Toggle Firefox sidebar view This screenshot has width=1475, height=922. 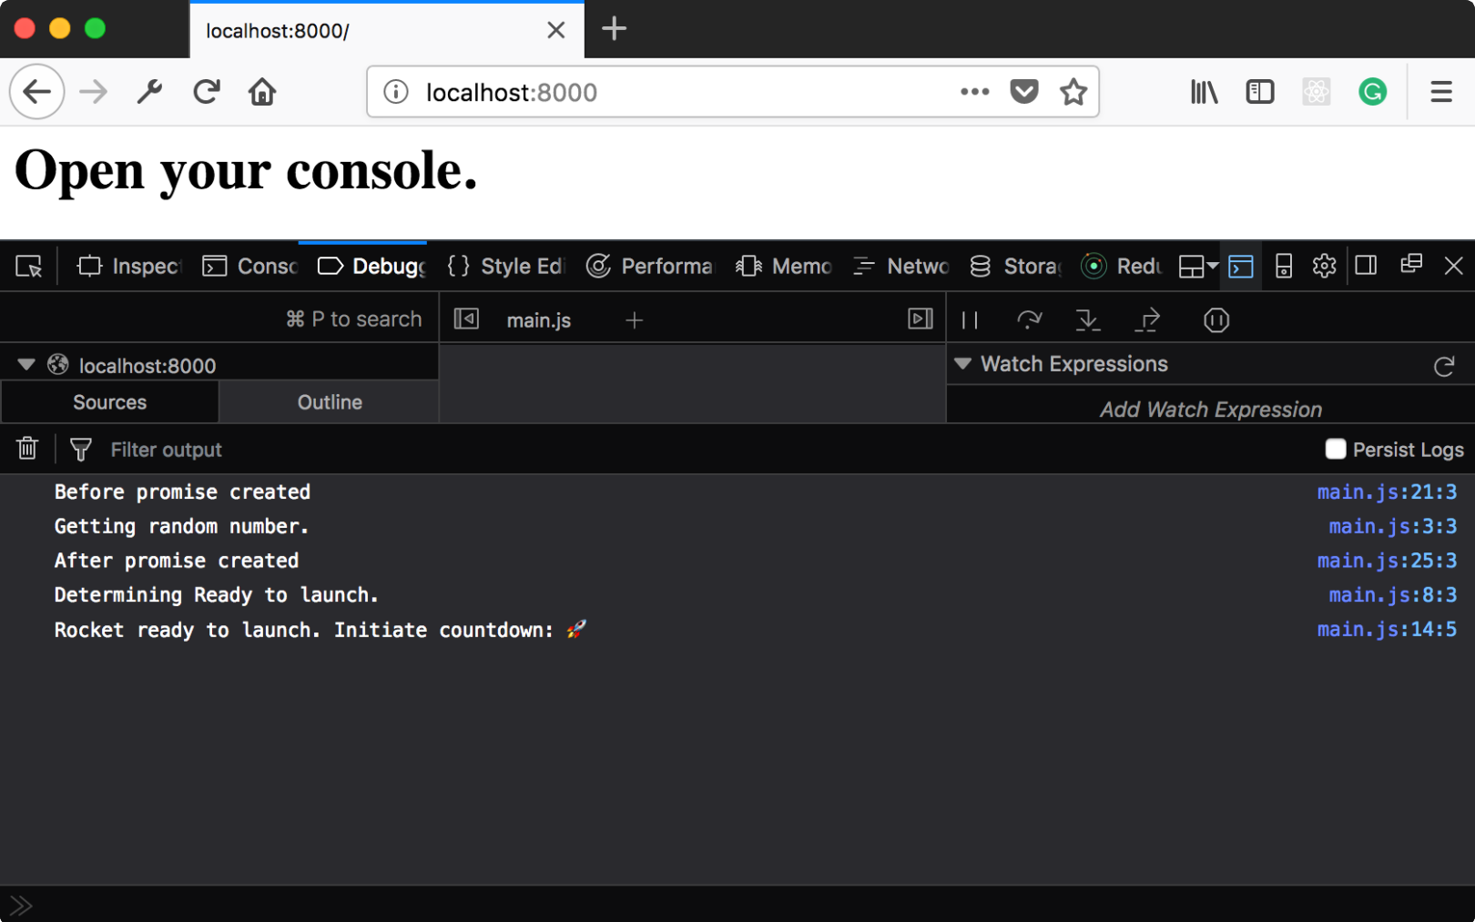pos(1260,92)
